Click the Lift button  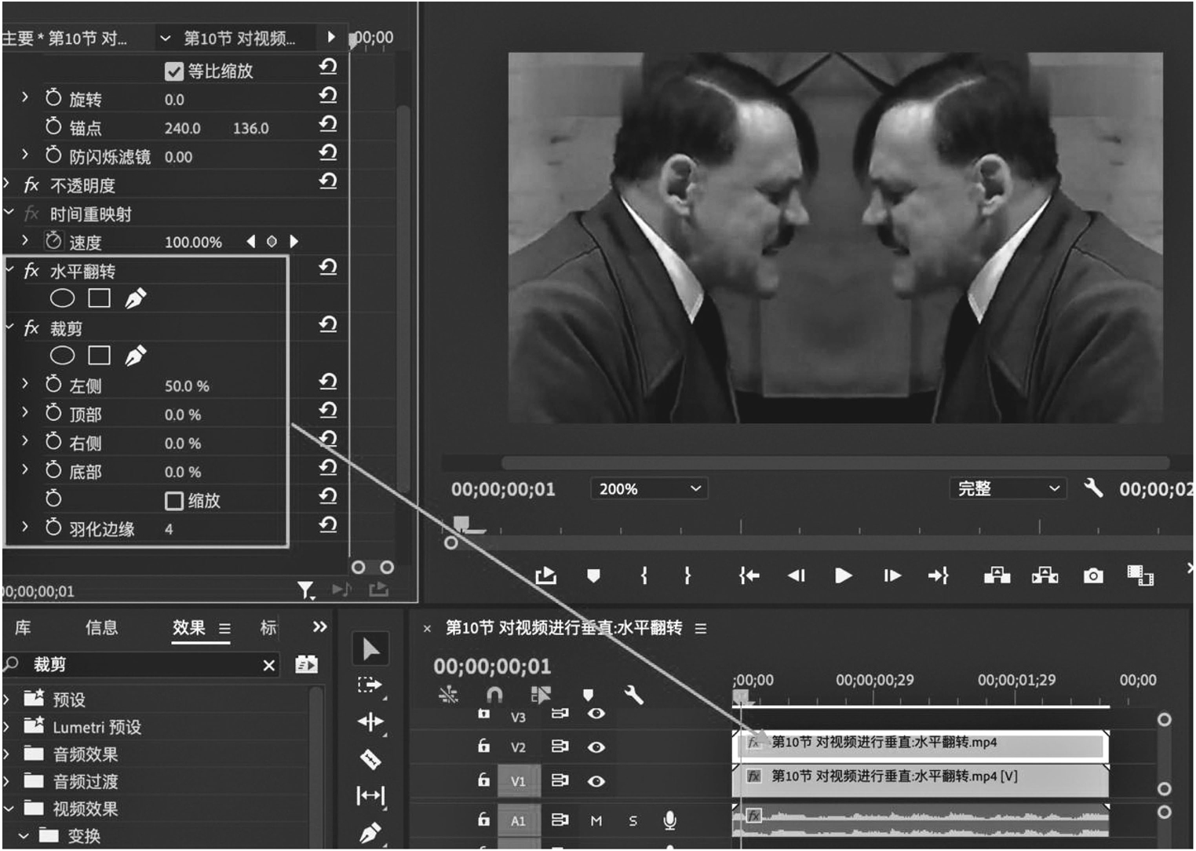[x=997, y=576]
